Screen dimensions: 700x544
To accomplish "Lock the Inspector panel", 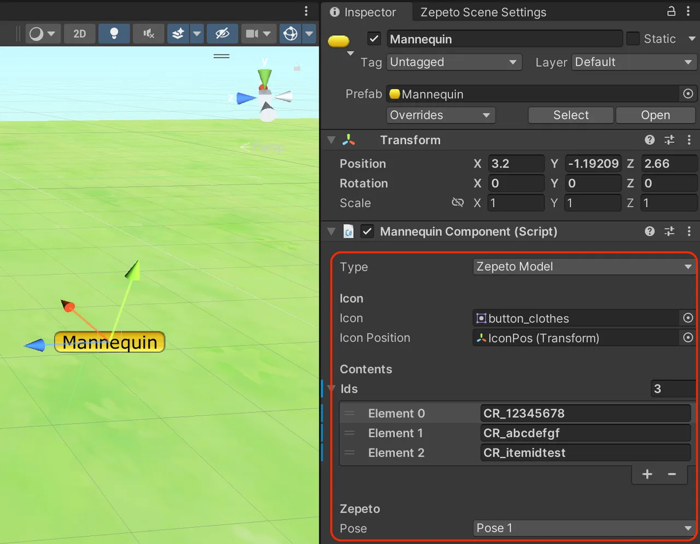I will [671, 11].
